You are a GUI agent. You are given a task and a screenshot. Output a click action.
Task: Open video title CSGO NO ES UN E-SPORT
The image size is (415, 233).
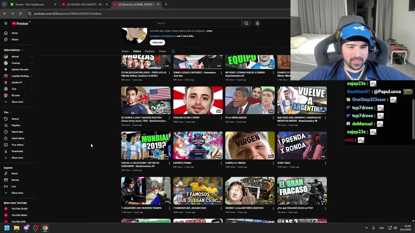(x=186, y=118)
